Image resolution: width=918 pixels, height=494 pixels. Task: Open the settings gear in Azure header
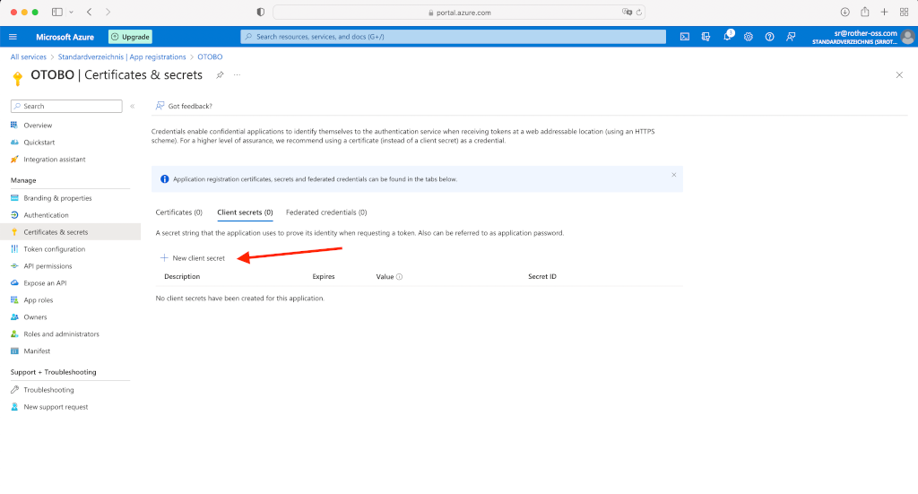749,37
